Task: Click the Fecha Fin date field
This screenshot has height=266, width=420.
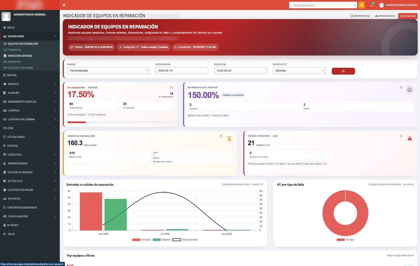Action: (x=240, y=71)
